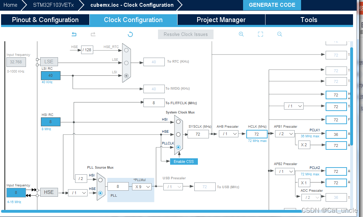The height and width of the screenshot is (217, 363).
Task: Click the fit-to-screen zoom icon
Action: (x=261, y=34)
